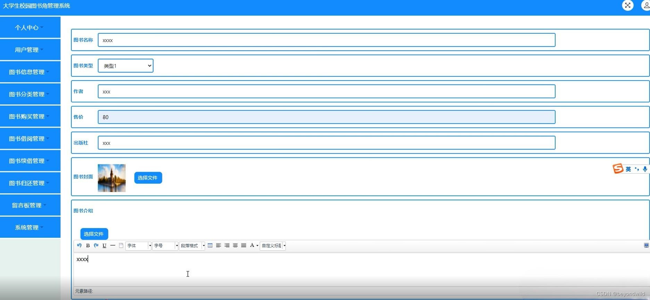Screen dimensions: 650x300
Task: Click the blank page icon in the editor toolbar
Action: pos(121,245)
